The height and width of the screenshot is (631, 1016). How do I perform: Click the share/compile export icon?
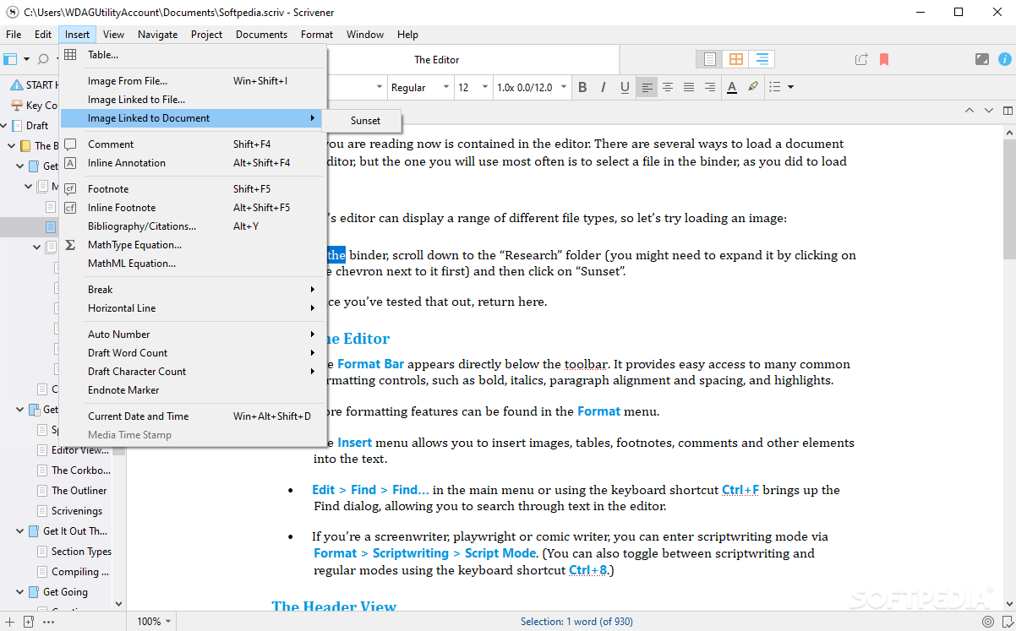(861, 59)
